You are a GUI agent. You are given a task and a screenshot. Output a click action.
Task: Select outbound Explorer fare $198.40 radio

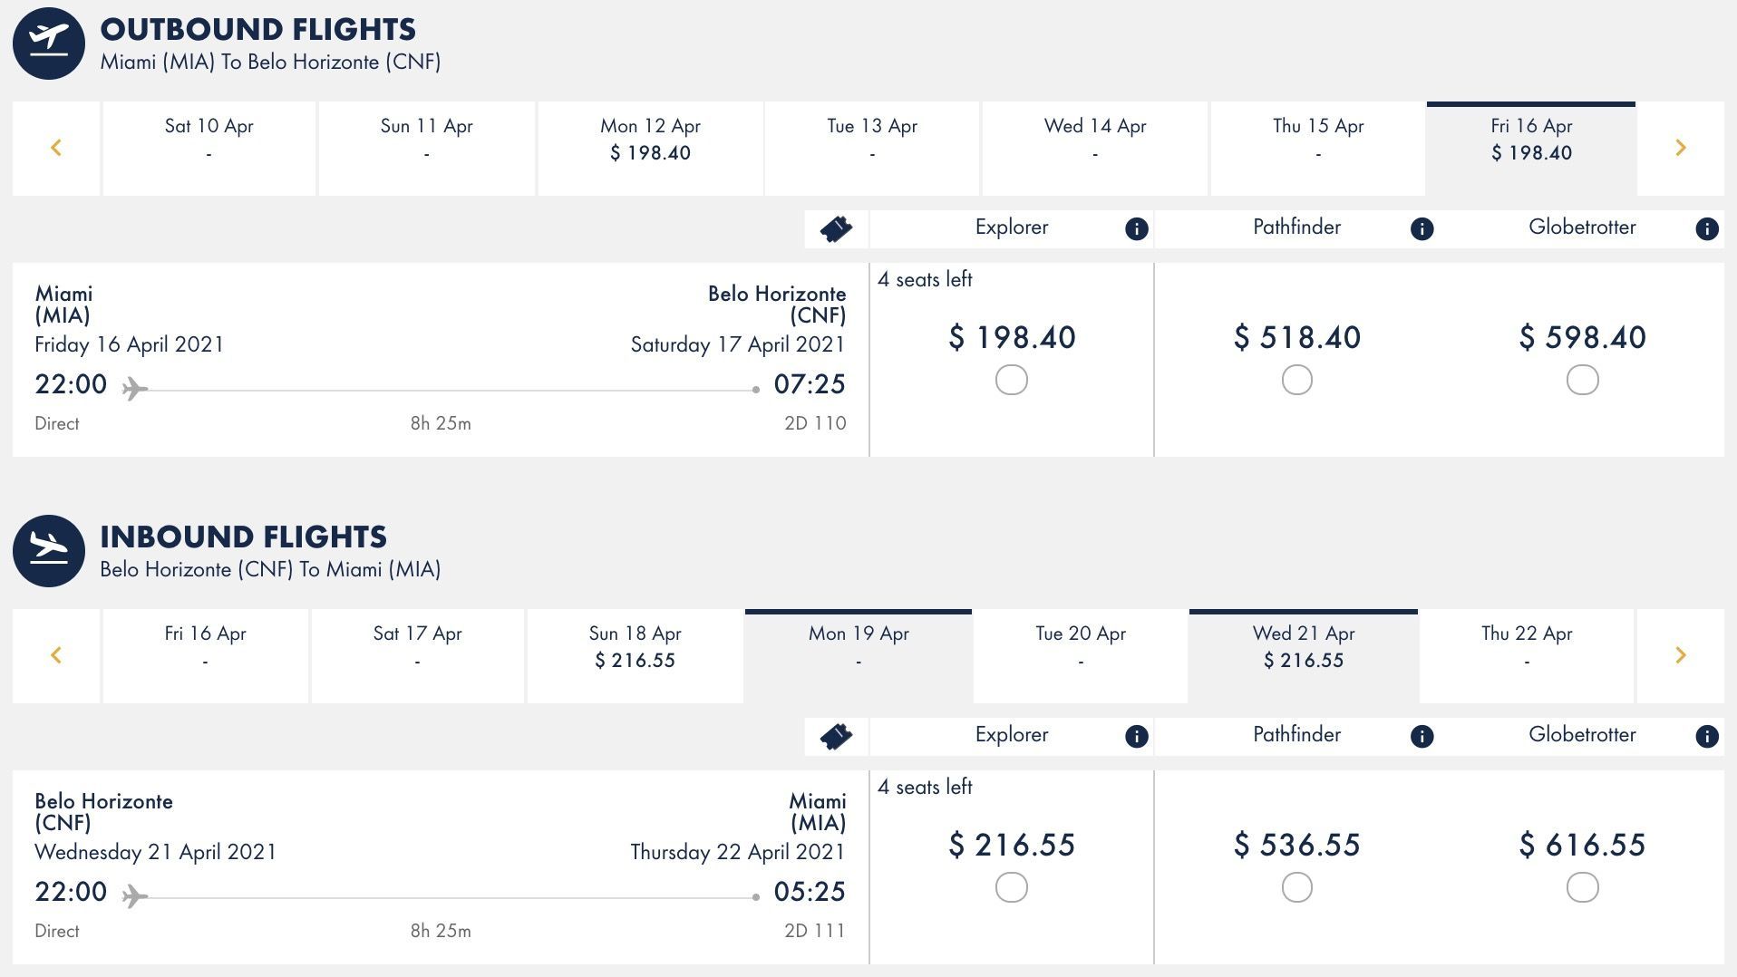click(x=1011, y=380)
